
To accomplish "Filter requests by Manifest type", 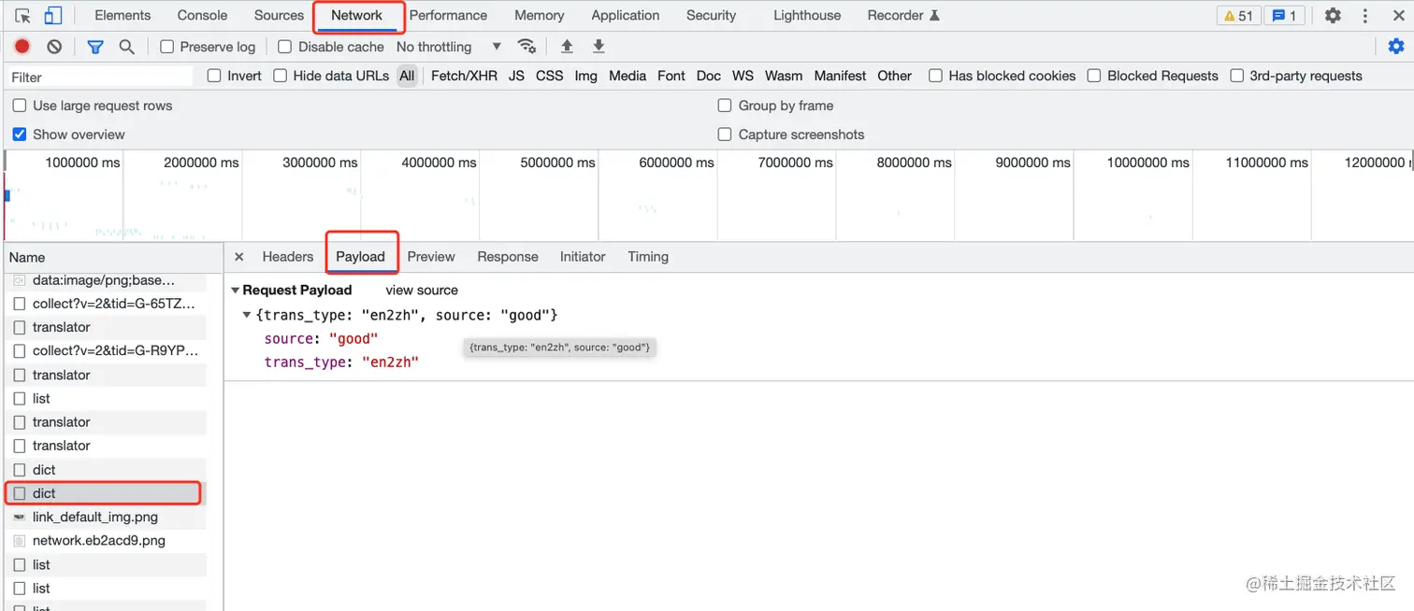I will click(840, 76).
